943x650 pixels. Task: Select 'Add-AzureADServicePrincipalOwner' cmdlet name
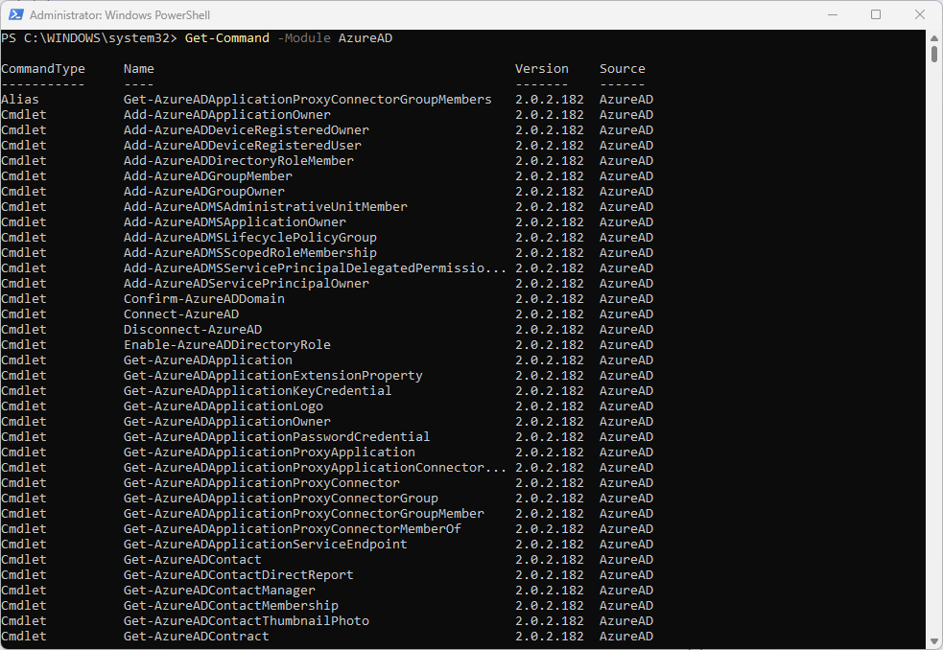[x=246, y=283]
